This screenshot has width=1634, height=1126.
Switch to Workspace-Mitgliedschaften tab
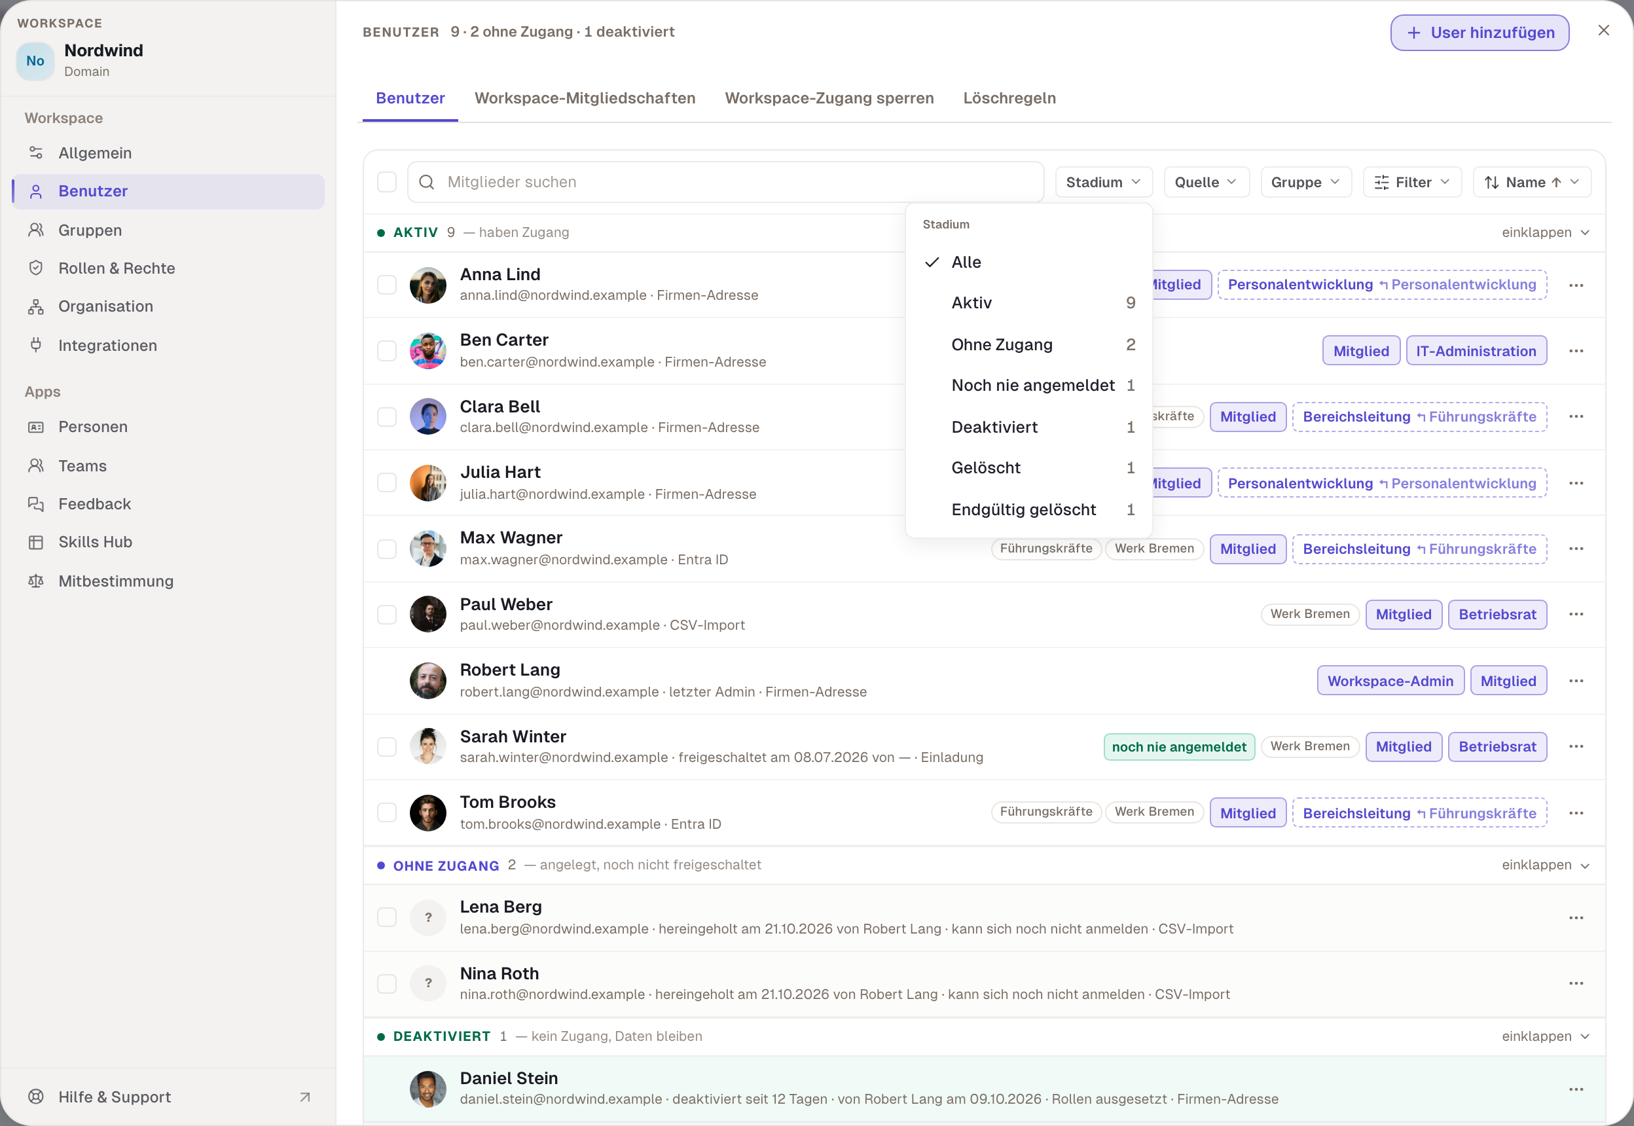[585, 98]
